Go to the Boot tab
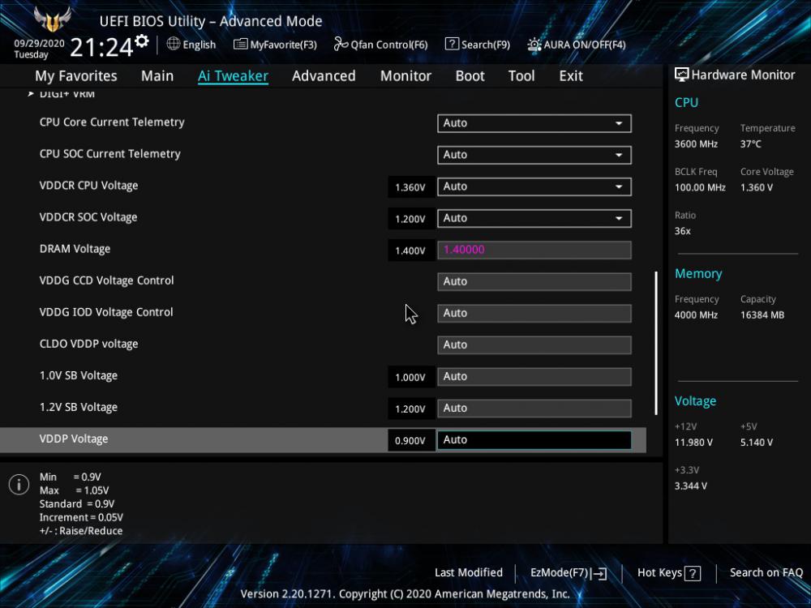Image resolution: width=811 pixels, height=608 pixels. 470,76
